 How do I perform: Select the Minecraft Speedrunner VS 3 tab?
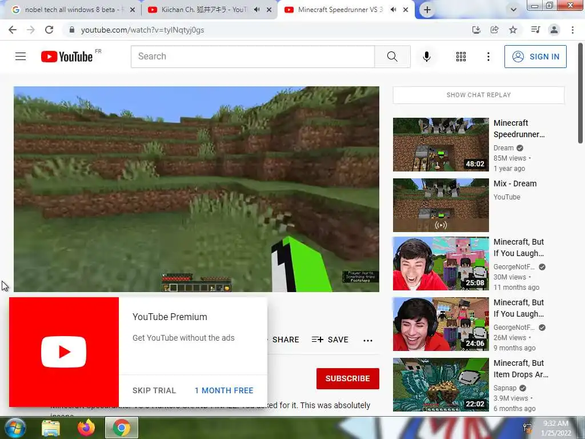click(x=340, y=10)
